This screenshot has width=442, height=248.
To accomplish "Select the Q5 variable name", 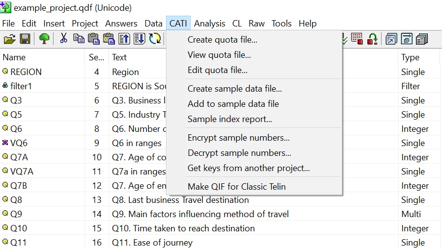I will click(16, 114).
